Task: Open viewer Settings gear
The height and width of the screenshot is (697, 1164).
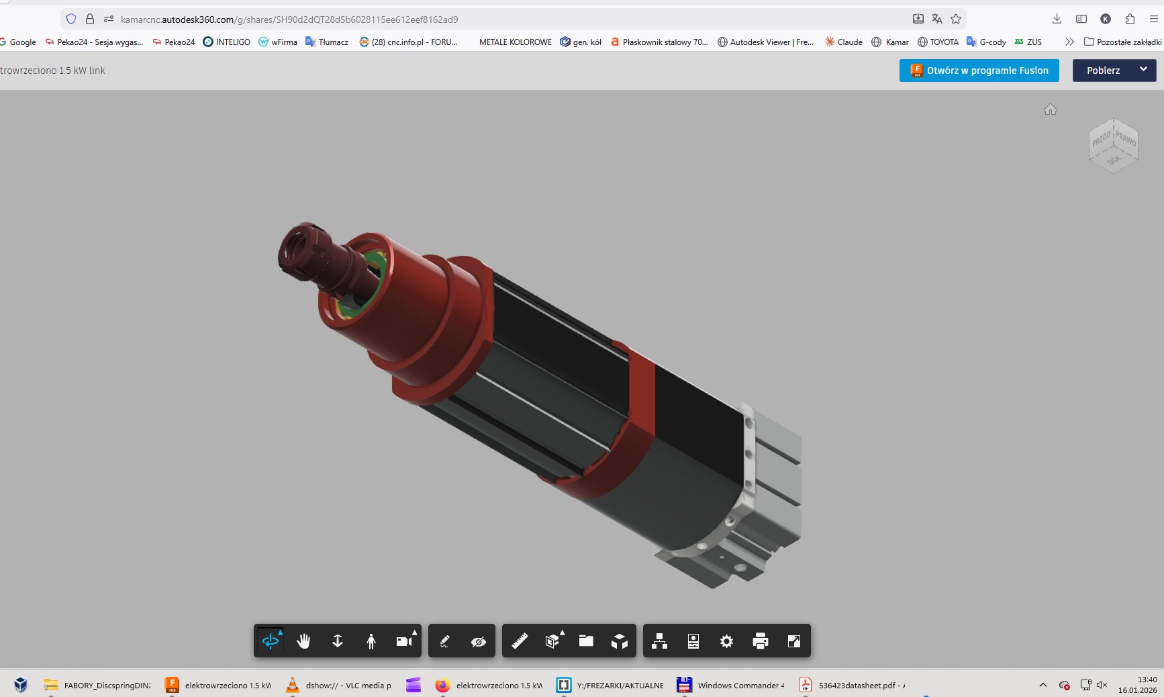Action: (x=727, y=641)
